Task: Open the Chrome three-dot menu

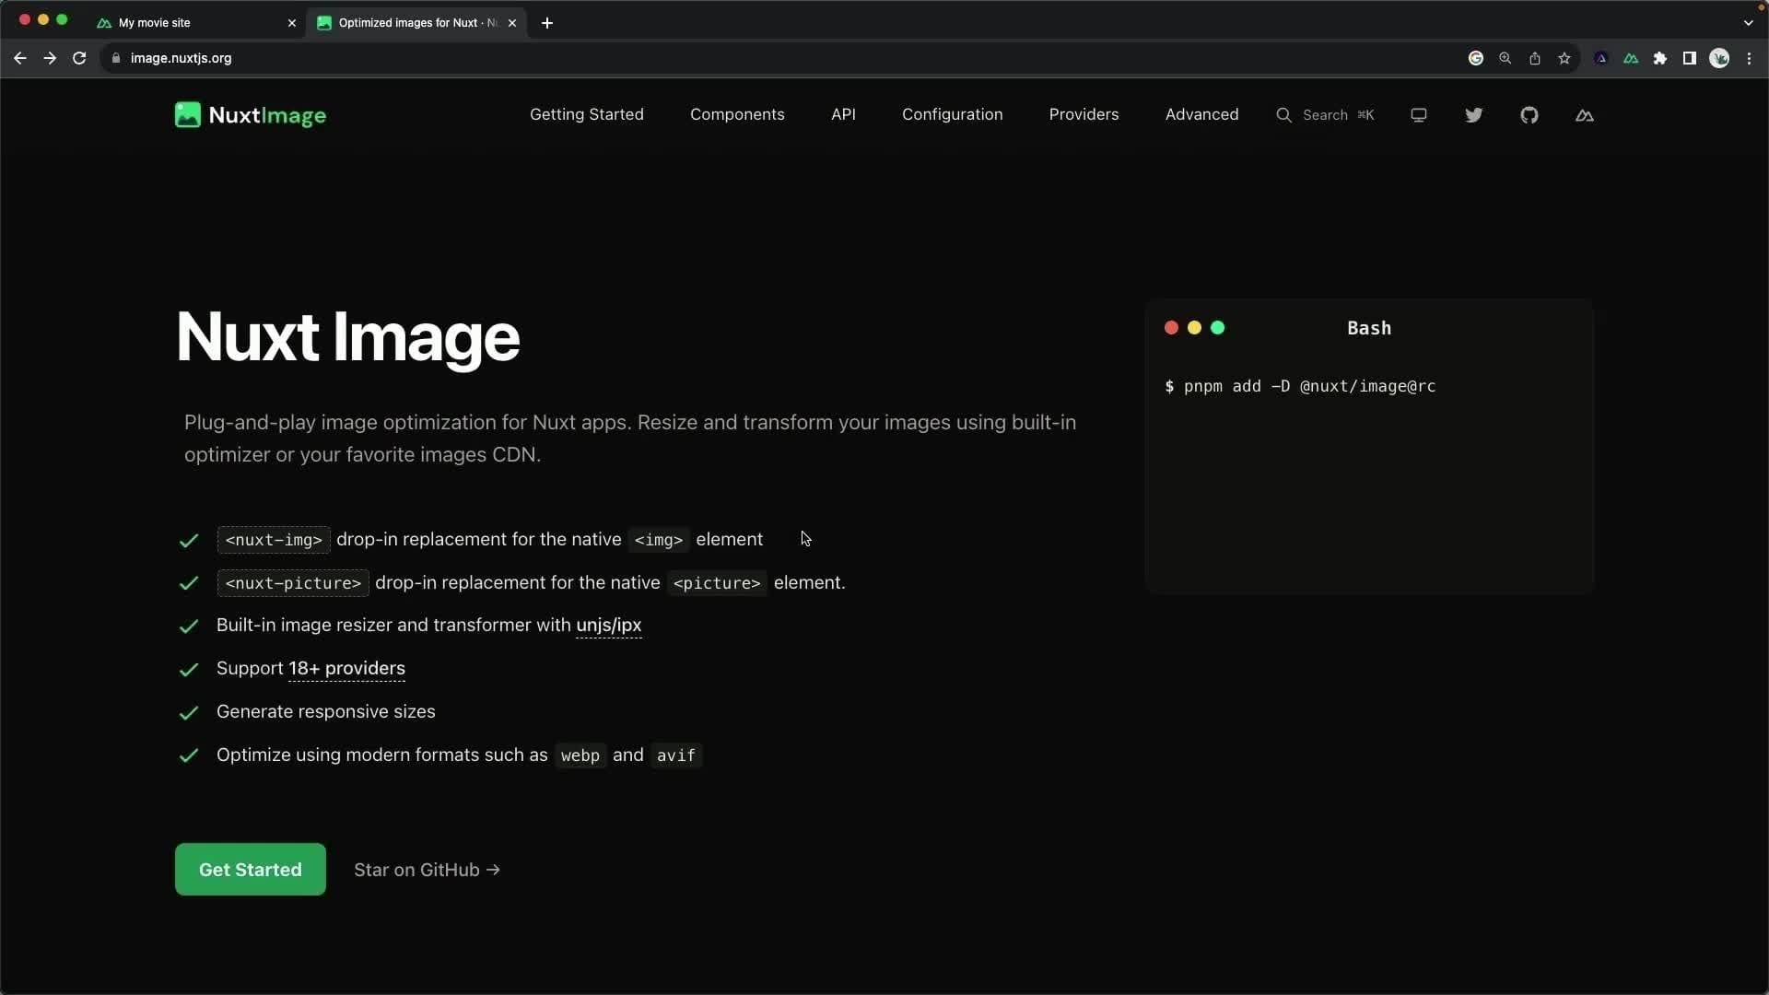Action: tap(1749, 58)
